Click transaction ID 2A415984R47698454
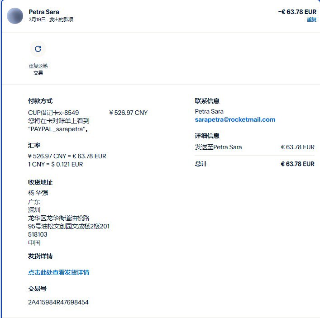 (x=58, y=302)
